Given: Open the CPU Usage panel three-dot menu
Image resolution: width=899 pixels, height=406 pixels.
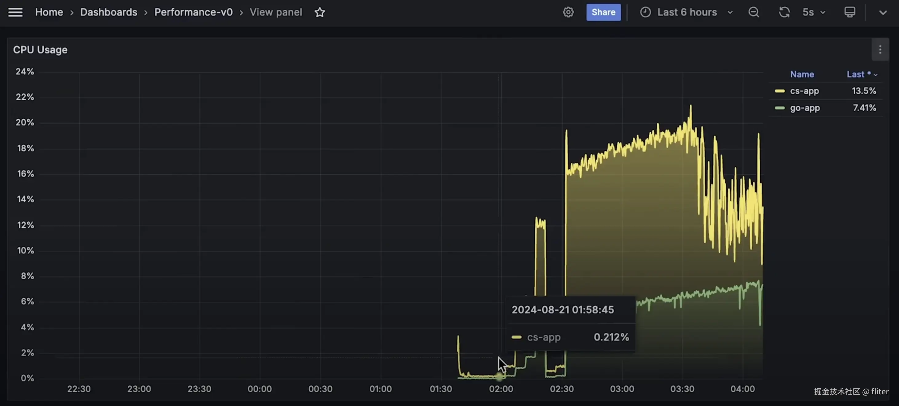Looking at the screenshot, I should 880,50.
